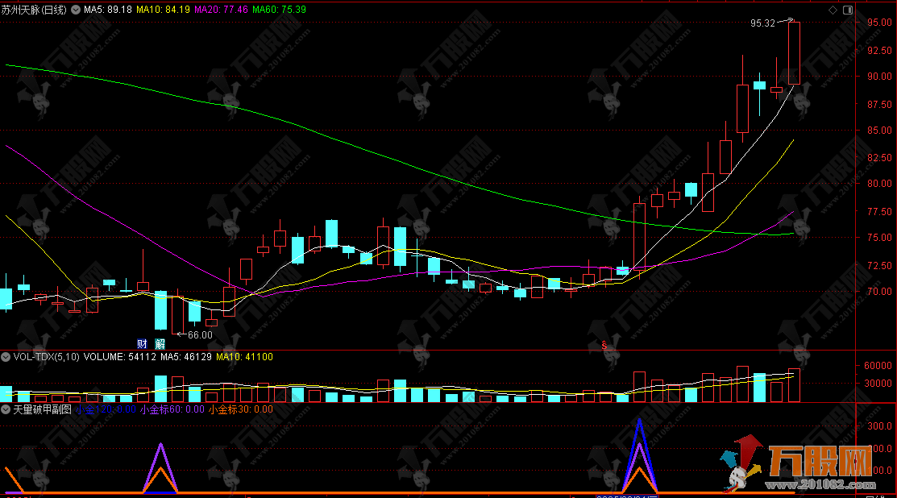897x498 pixels.
Task: Select the latest tall red candlestick
Action: pos(794,53)
